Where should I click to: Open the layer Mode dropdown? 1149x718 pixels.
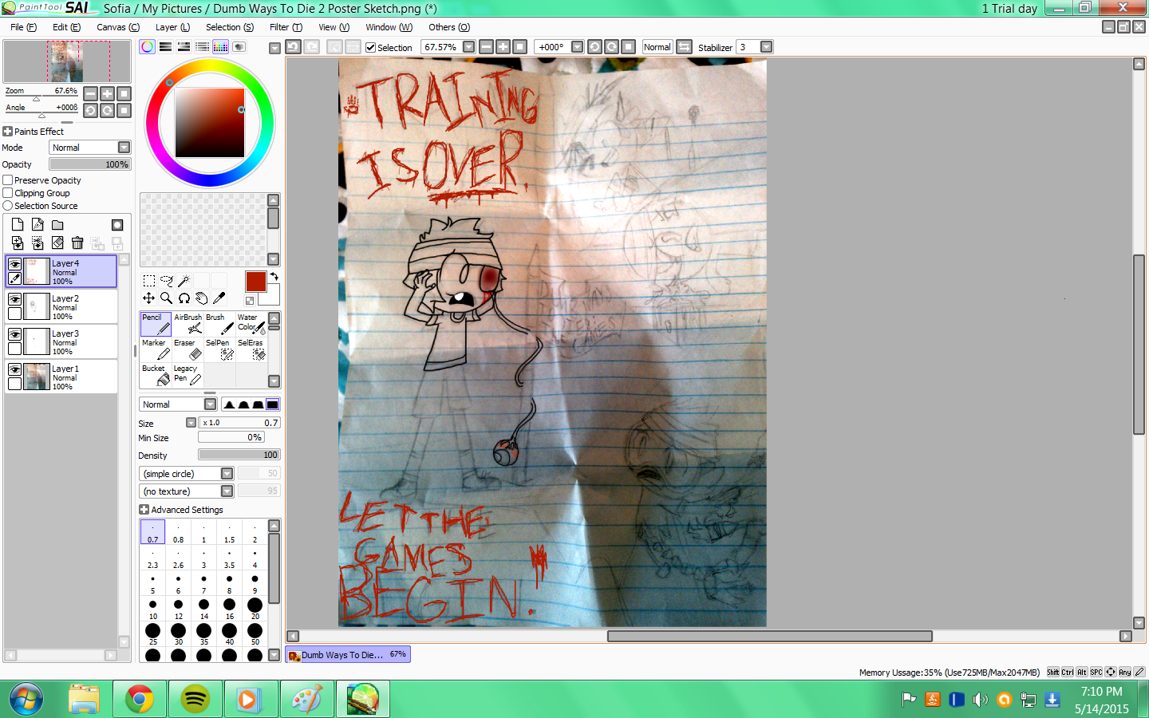(90, 148)
